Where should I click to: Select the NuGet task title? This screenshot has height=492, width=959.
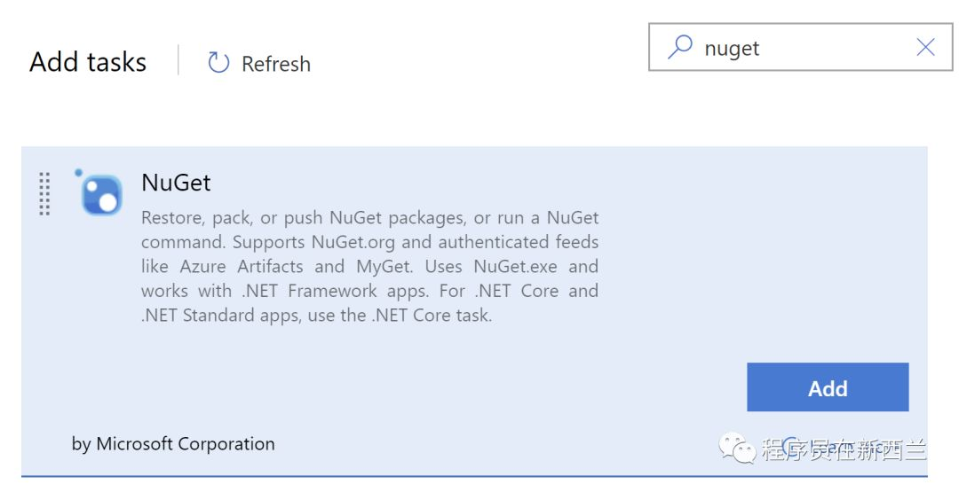176,183
